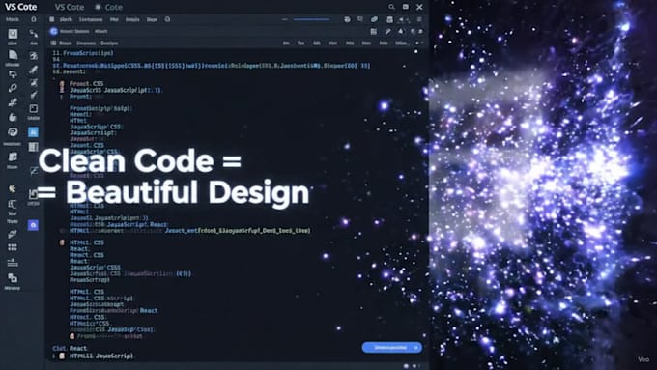Click the home-shaped icon atop sidebar second column

click(x=34, y=19)
